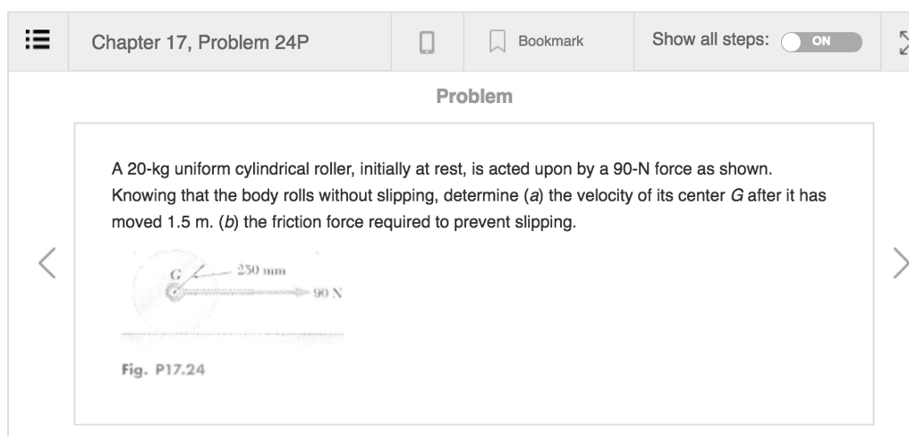
Task: Select the Bookmark text button
Action: pyautogui.click(x=550, y=41)
